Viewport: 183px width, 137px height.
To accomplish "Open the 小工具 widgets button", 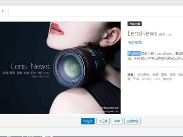I will click(103, 121).
